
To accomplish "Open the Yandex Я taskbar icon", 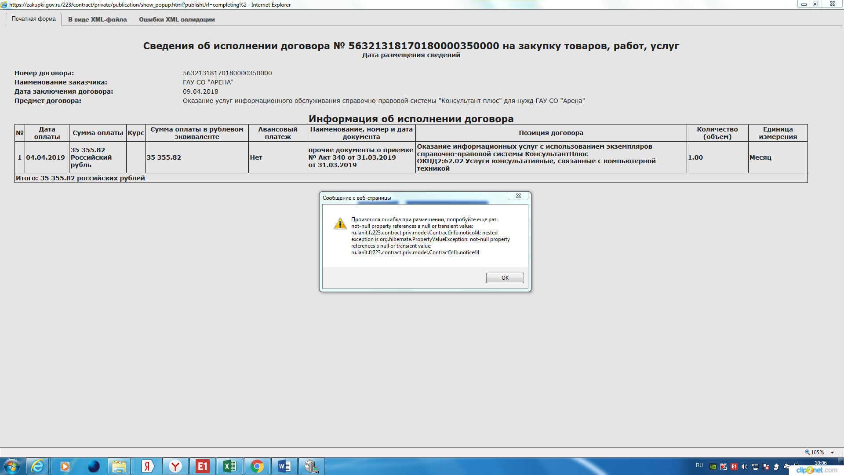I will pyautogui.click(x=148, y=466).
